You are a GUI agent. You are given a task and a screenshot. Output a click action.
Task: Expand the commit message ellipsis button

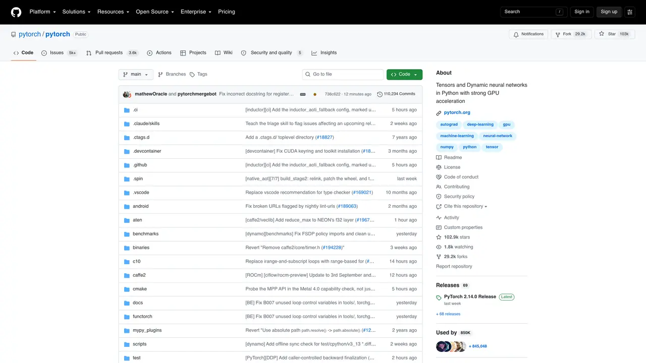[303, 94]
